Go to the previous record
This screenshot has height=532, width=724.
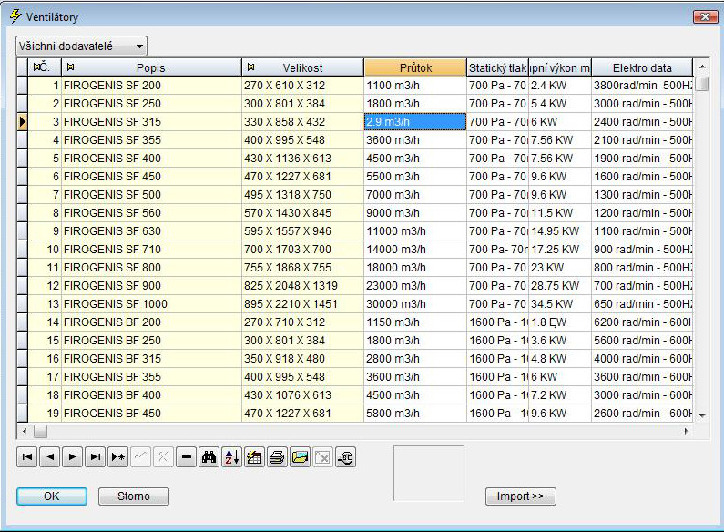pos(49,457)
